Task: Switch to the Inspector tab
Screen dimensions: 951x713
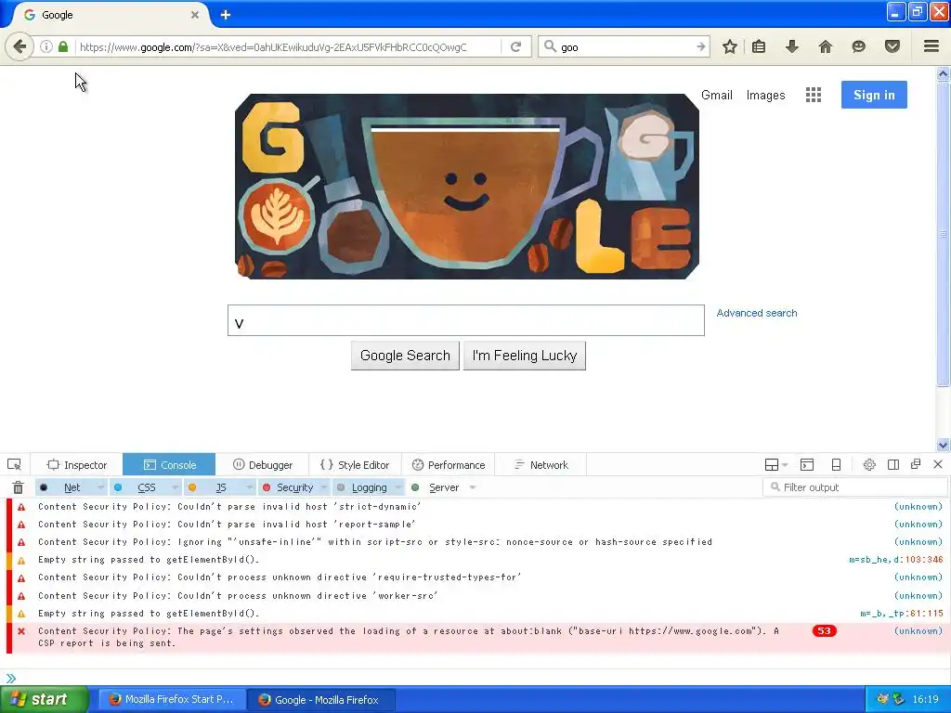Action: coord(77,465)
